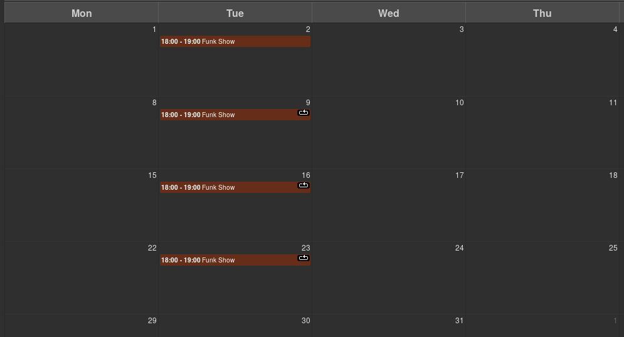
Task: Click the Wed column header
Action: point(389,13)
